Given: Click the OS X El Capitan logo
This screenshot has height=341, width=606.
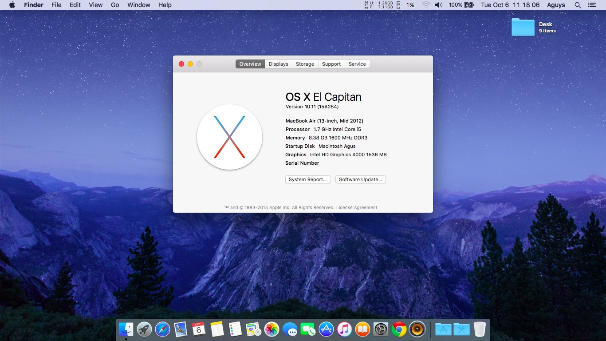Looking at the screenshot, I should coord(229,137).
